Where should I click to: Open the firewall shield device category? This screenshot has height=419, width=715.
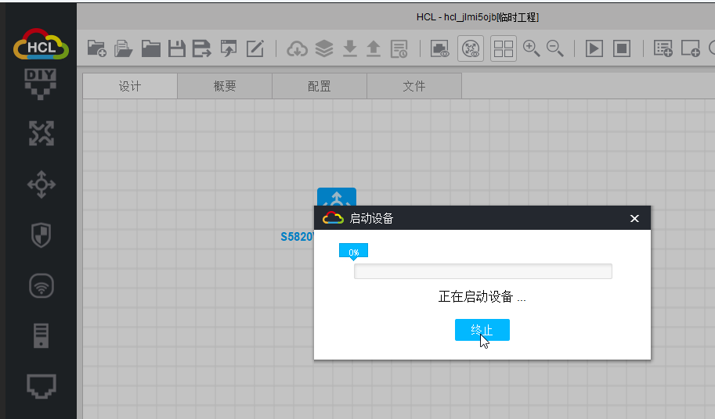[x=41, y=235]
